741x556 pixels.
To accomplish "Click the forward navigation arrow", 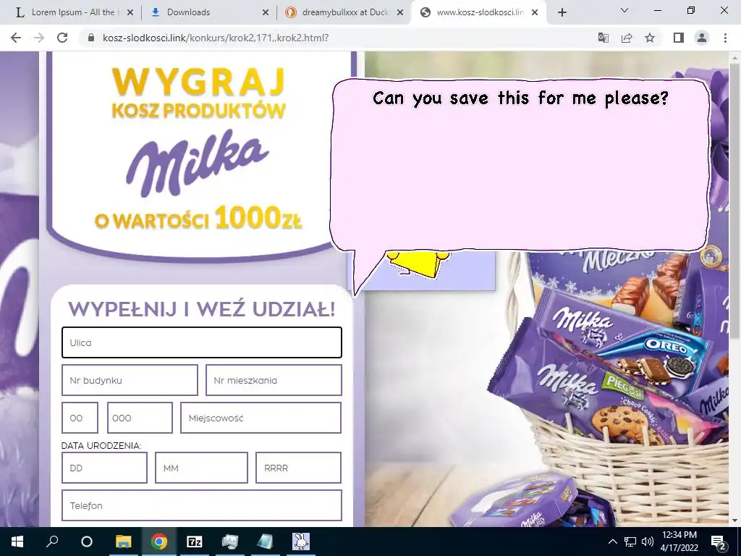I will (x=39, y=38).
